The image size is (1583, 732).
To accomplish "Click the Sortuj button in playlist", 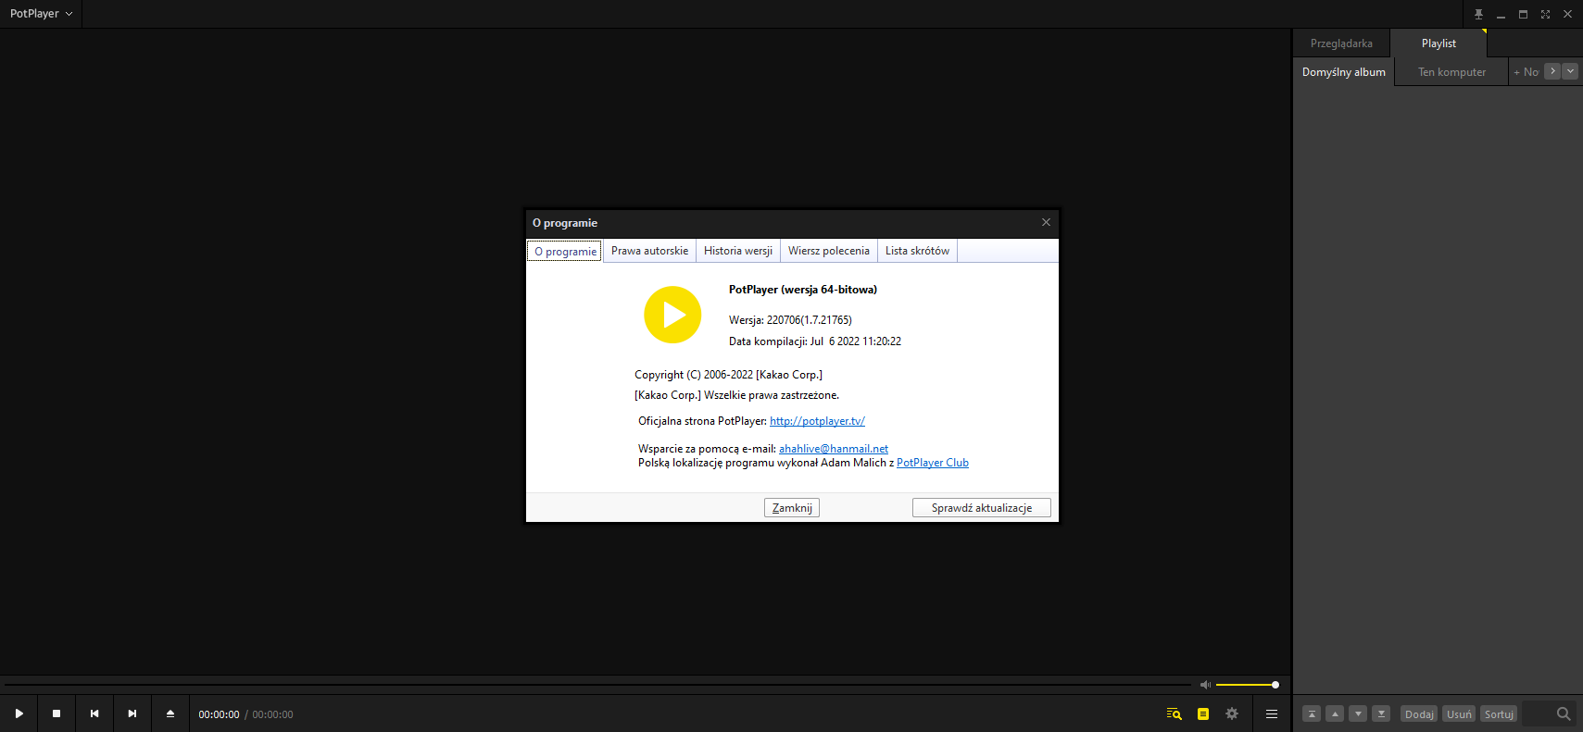I will pyautogui.click(x=1499, y=713).
